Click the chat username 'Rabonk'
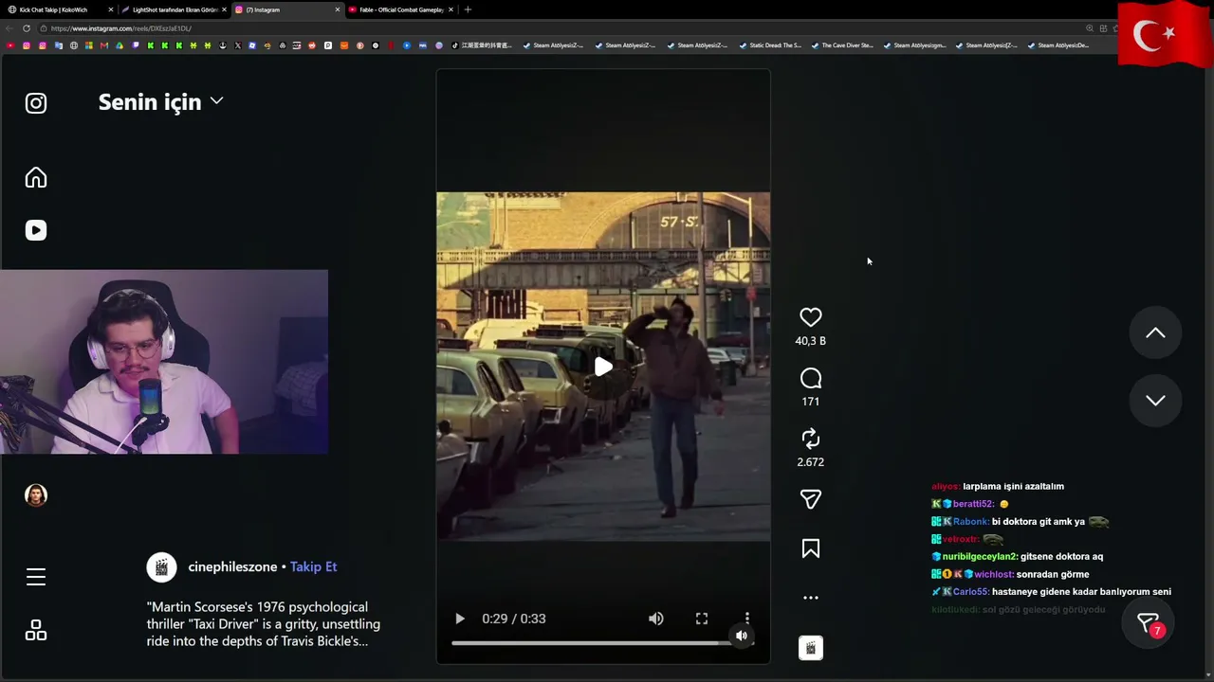This screenshot has height=682, width=1214. [x=971, y=522]
